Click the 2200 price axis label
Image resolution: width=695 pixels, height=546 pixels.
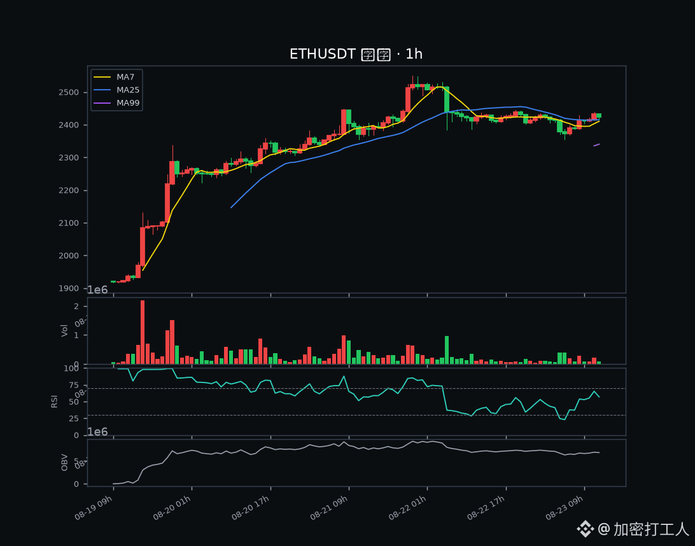69,190
